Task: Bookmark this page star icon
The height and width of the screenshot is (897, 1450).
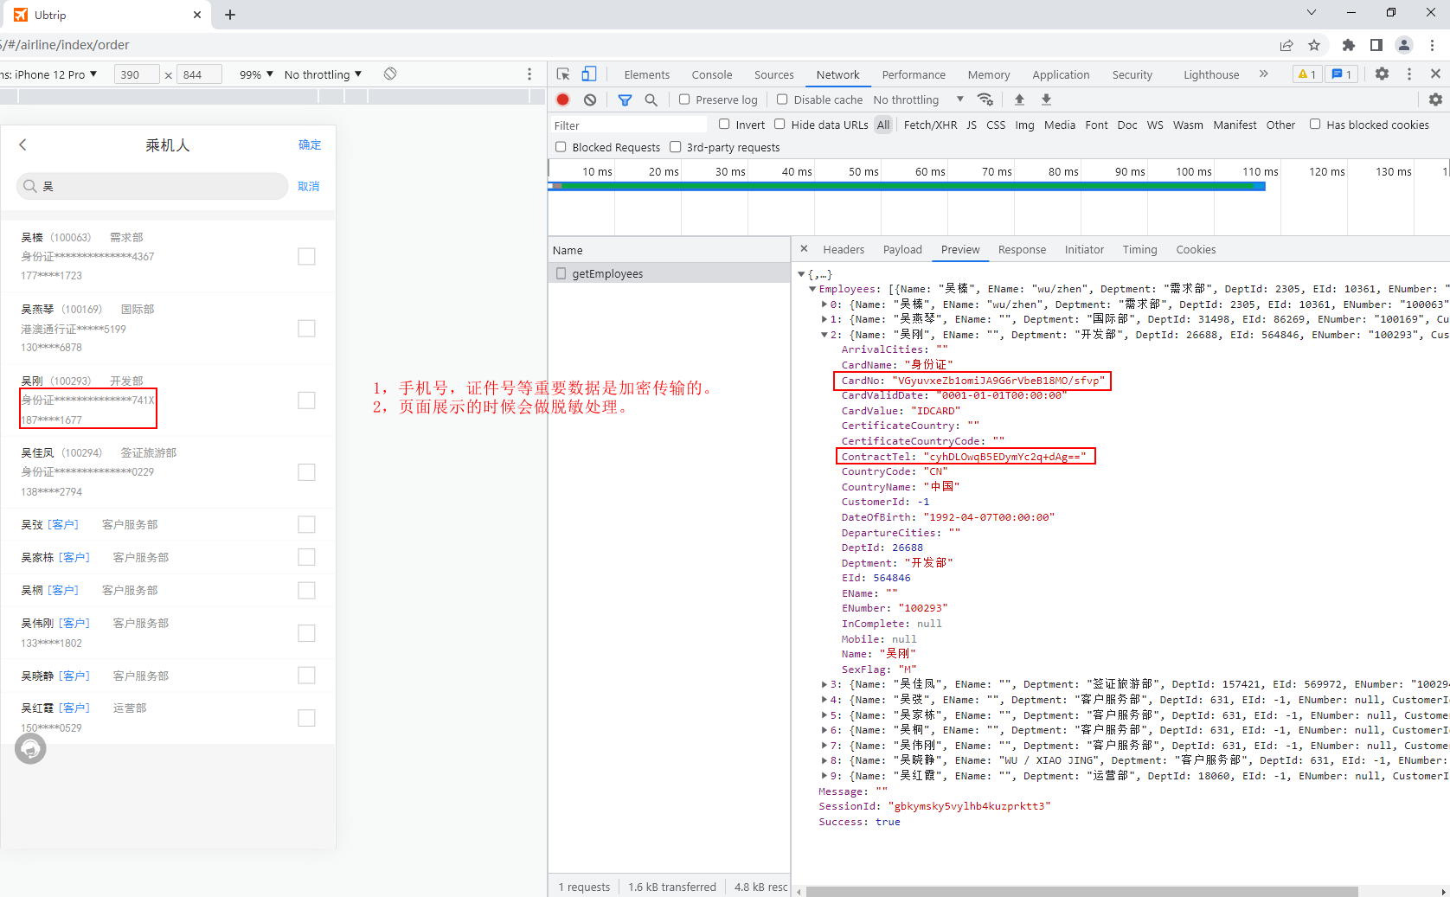Action: point(1314,45)
